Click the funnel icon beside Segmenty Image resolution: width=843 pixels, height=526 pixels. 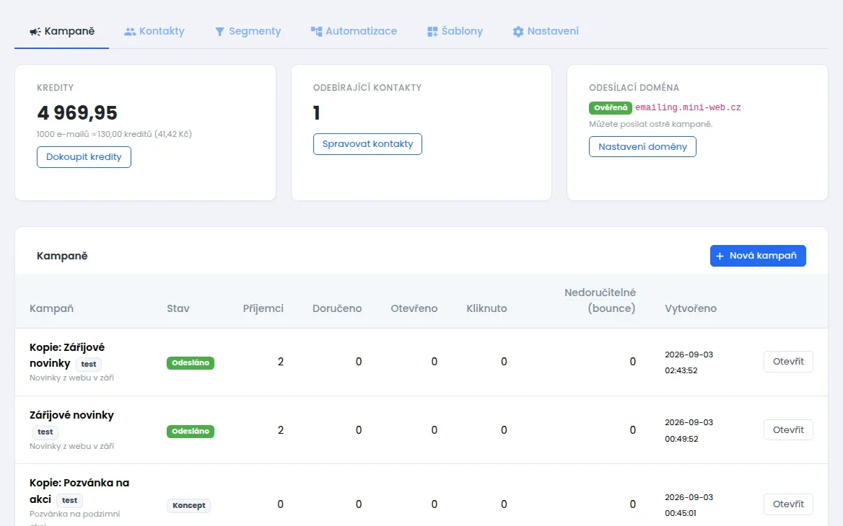point(219,32)
